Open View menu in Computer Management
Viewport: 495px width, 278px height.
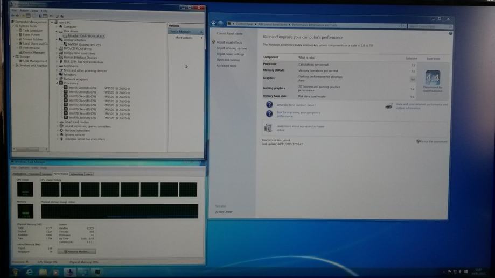34,11
